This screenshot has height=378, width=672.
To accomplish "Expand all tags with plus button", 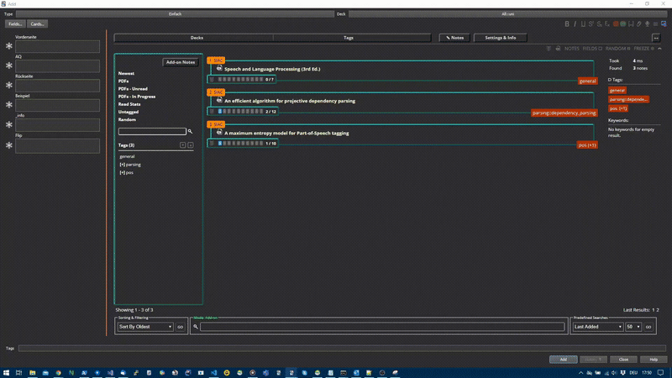I will tap(182, 145).
